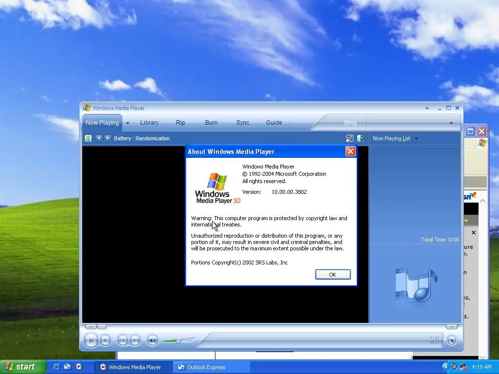This screenshot has height=374, width=499.
Task: Close the background Outlook Express window
Action: (482, 131)
